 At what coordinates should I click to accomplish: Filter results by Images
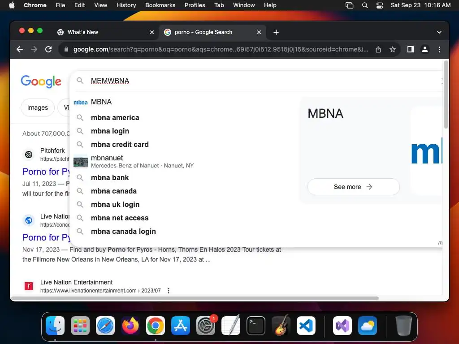(38, 107)
